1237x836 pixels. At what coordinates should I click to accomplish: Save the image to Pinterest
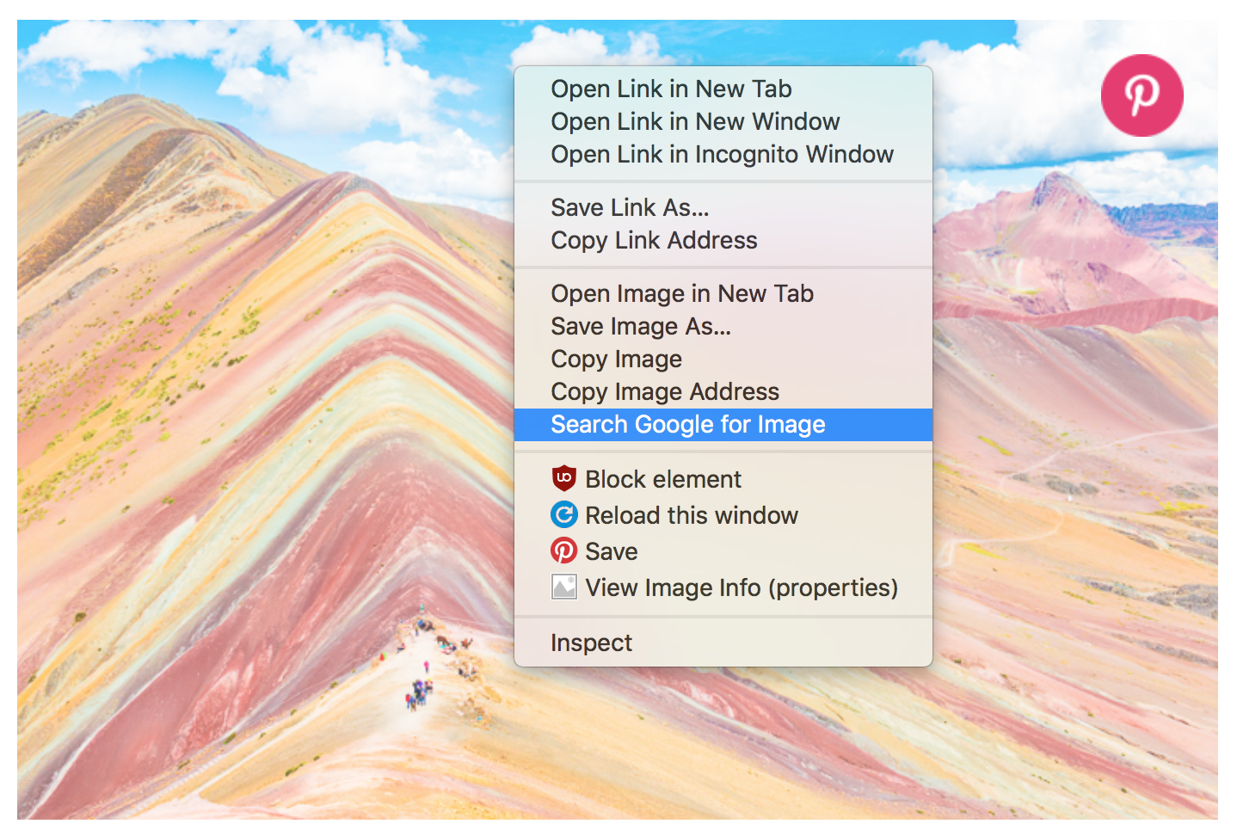tap(611, 551)
